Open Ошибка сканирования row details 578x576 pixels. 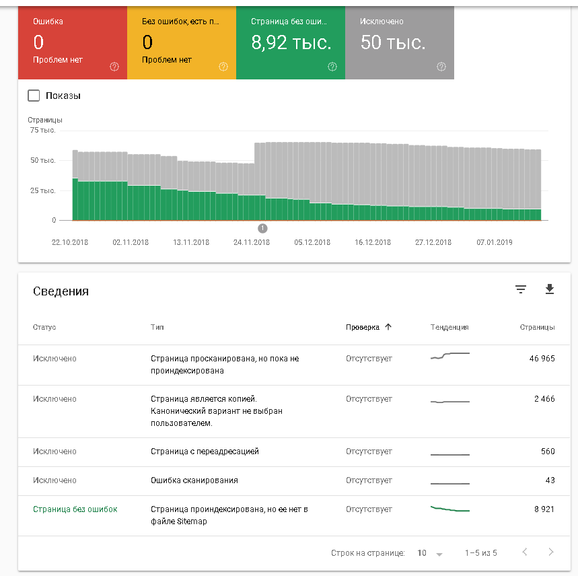(x=293, y=480)
